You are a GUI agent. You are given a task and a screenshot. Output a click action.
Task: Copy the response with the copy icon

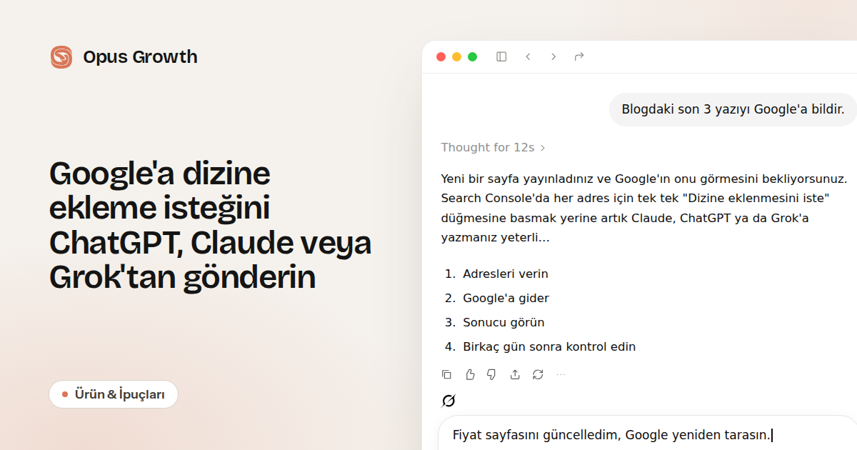coord(446,374)
